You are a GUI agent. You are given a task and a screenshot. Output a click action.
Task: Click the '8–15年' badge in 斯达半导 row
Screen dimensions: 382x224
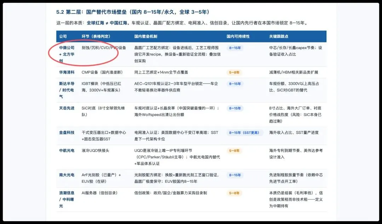pyautogui.click(x=235, y=84)
